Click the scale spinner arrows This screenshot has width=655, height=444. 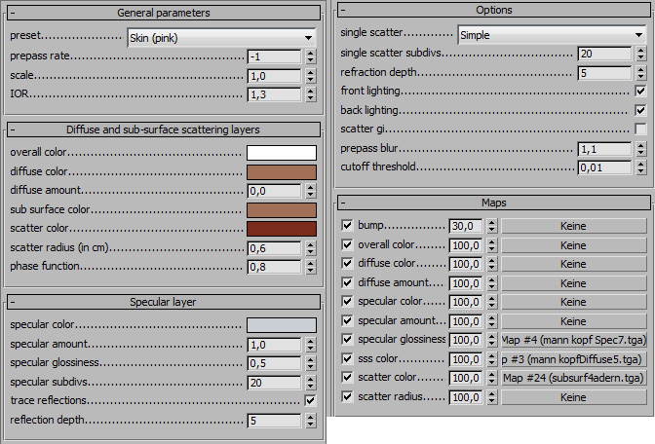click(310, 76)
